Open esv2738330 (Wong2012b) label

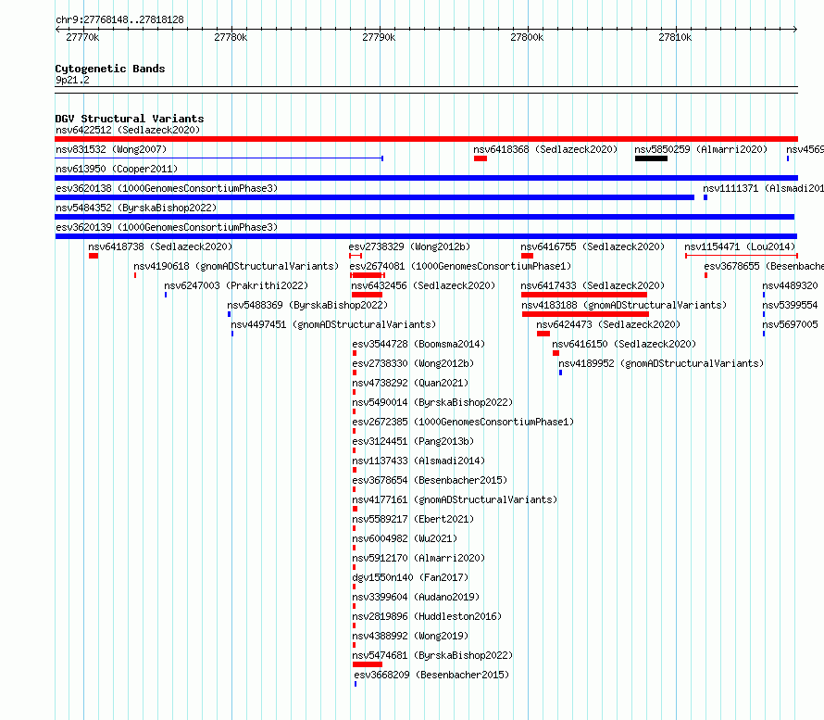pyautogui.click(x=413, y=363)
